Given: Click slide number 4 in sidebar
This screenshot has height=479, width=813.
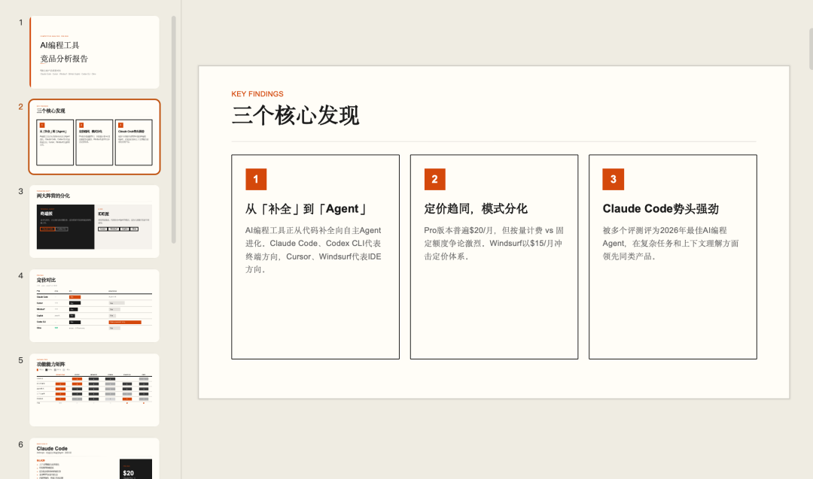Looking at the screenshot, I should point(21,275).
